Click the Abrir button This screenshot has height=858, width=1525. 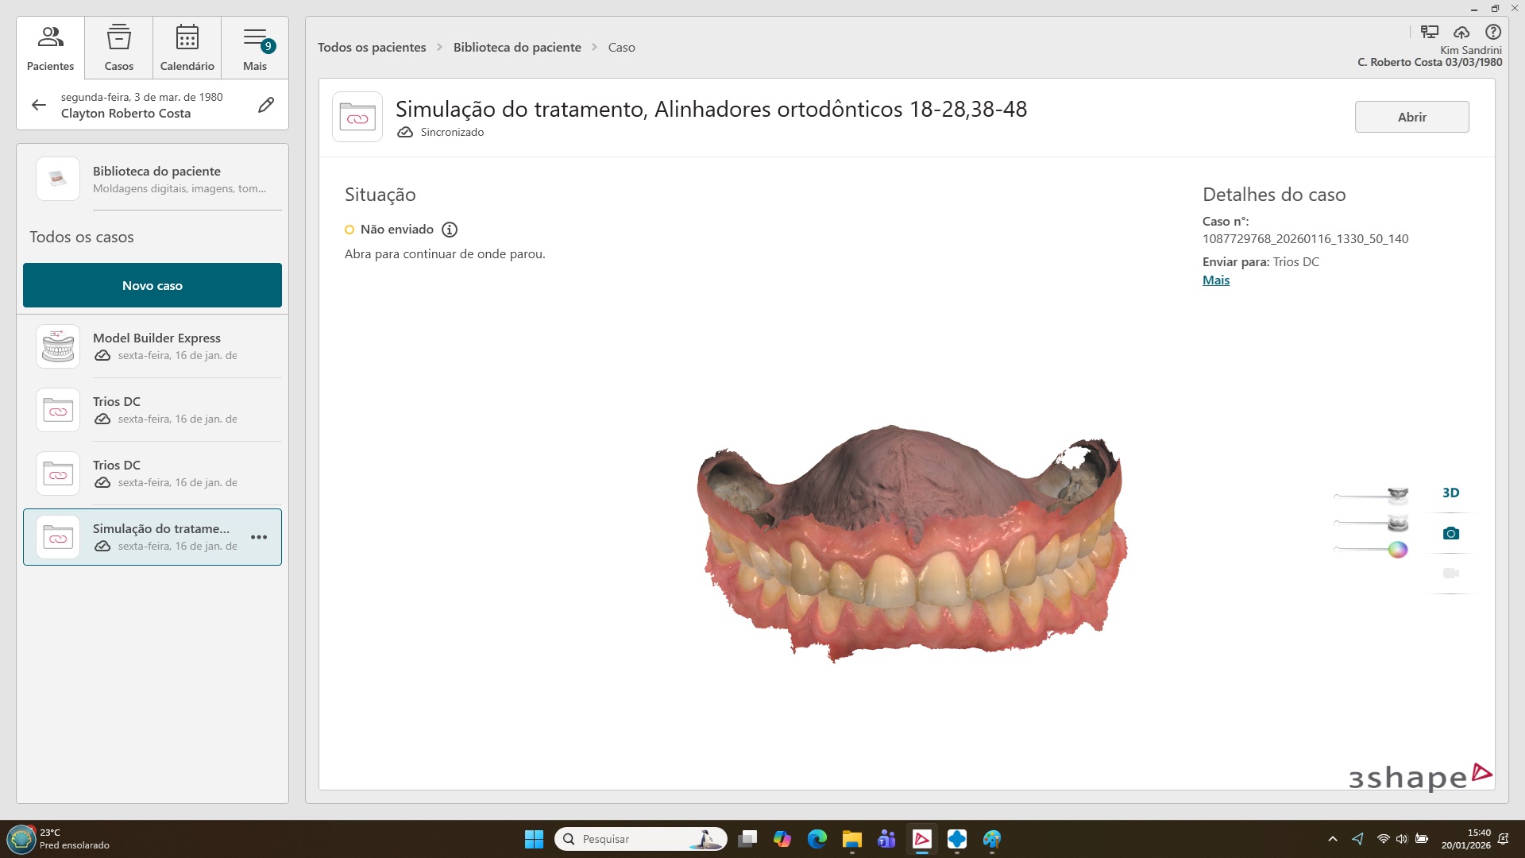point(1411,117)
